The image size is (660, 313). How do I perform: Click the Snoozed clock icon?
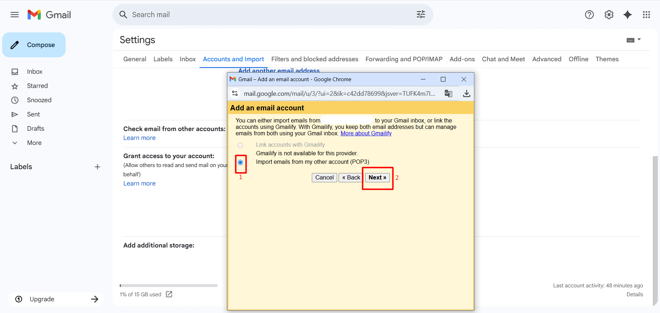(15, 100)
